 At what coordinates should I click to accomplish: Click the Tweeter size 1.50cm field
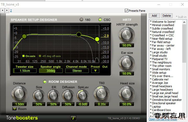pyautogui.click(x=25, y=71)
